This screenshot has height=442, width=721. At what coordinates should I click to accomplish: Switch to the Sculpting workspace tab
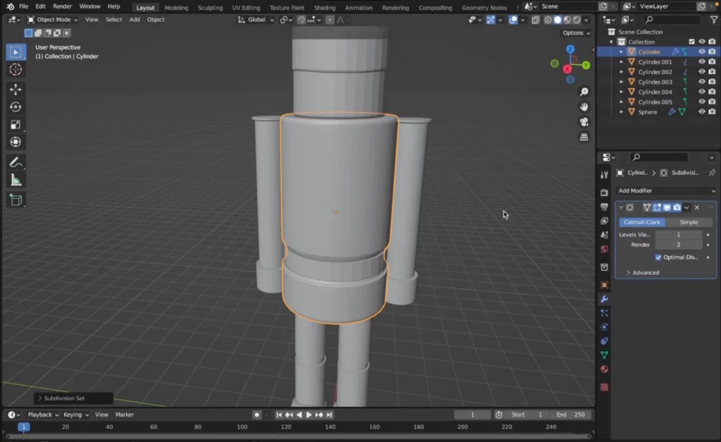(x=210, y=8)
